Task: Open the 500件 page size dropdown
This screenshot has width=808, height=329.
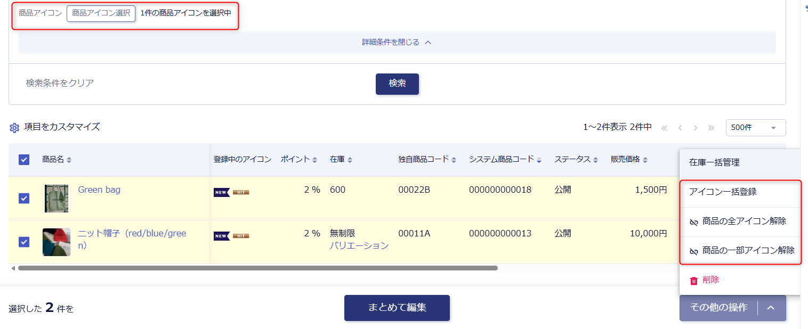Action: 756,128
